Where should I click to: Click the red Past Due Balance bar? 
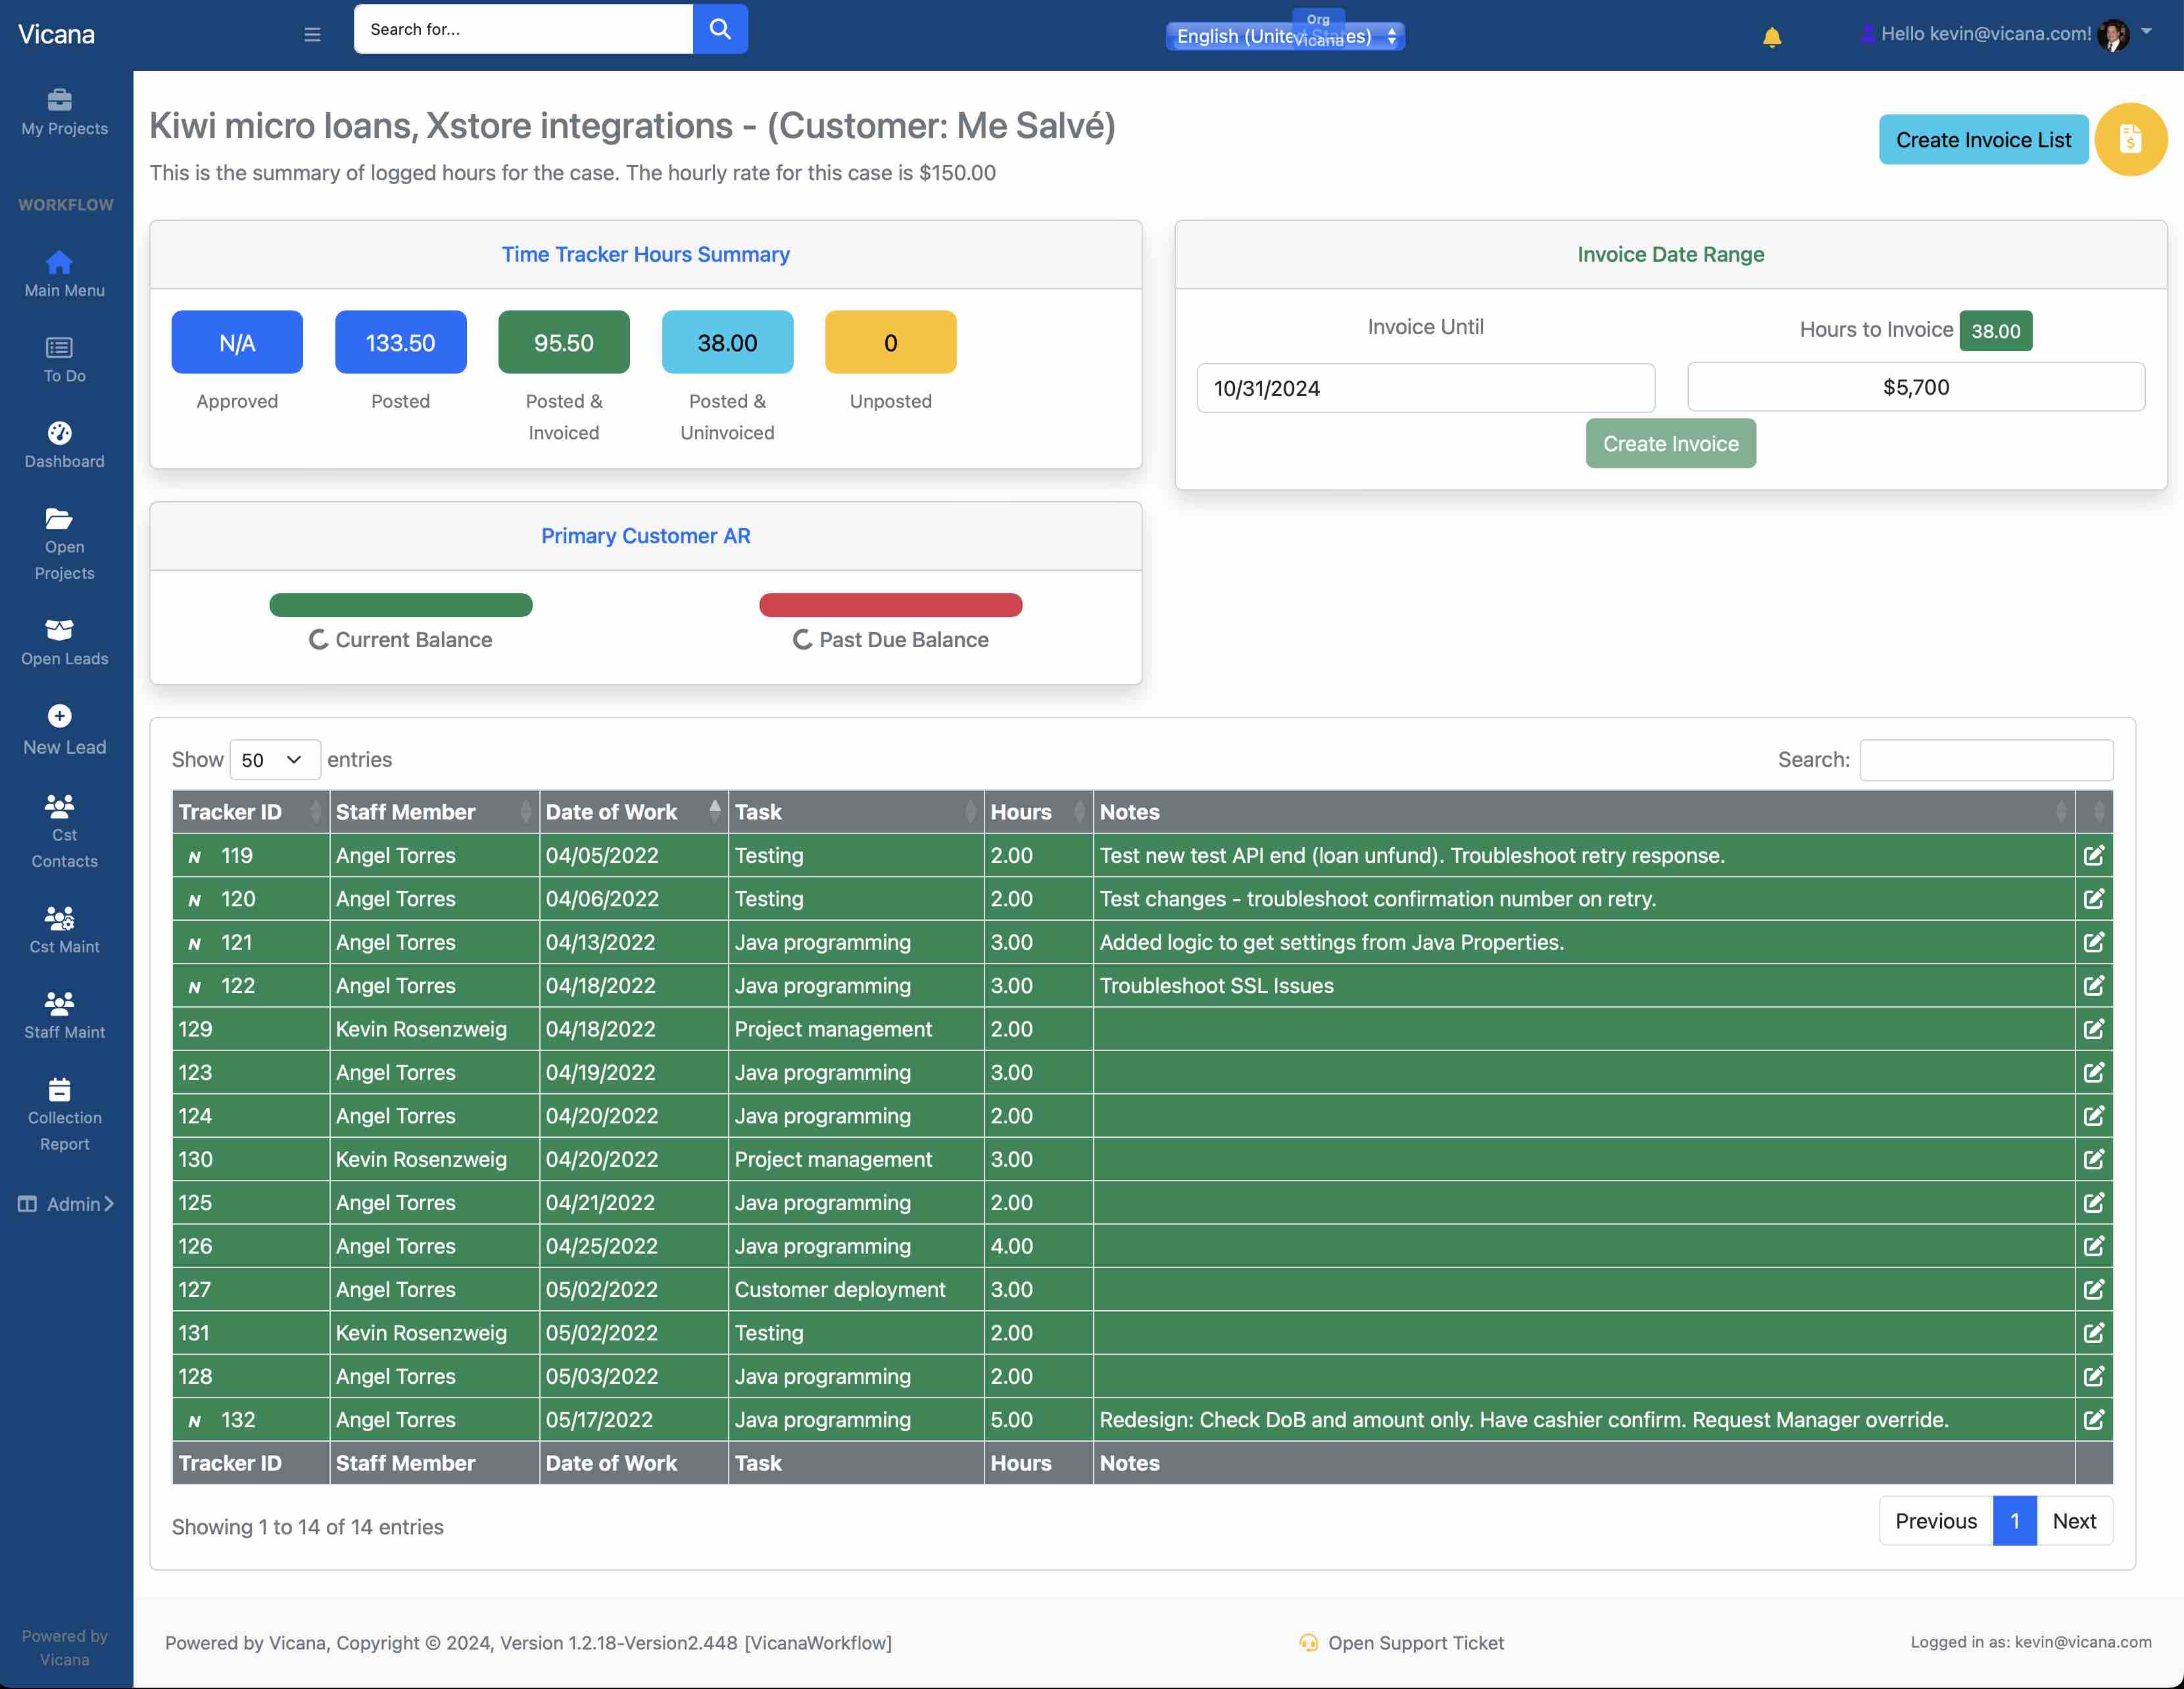tap(891, 605)
